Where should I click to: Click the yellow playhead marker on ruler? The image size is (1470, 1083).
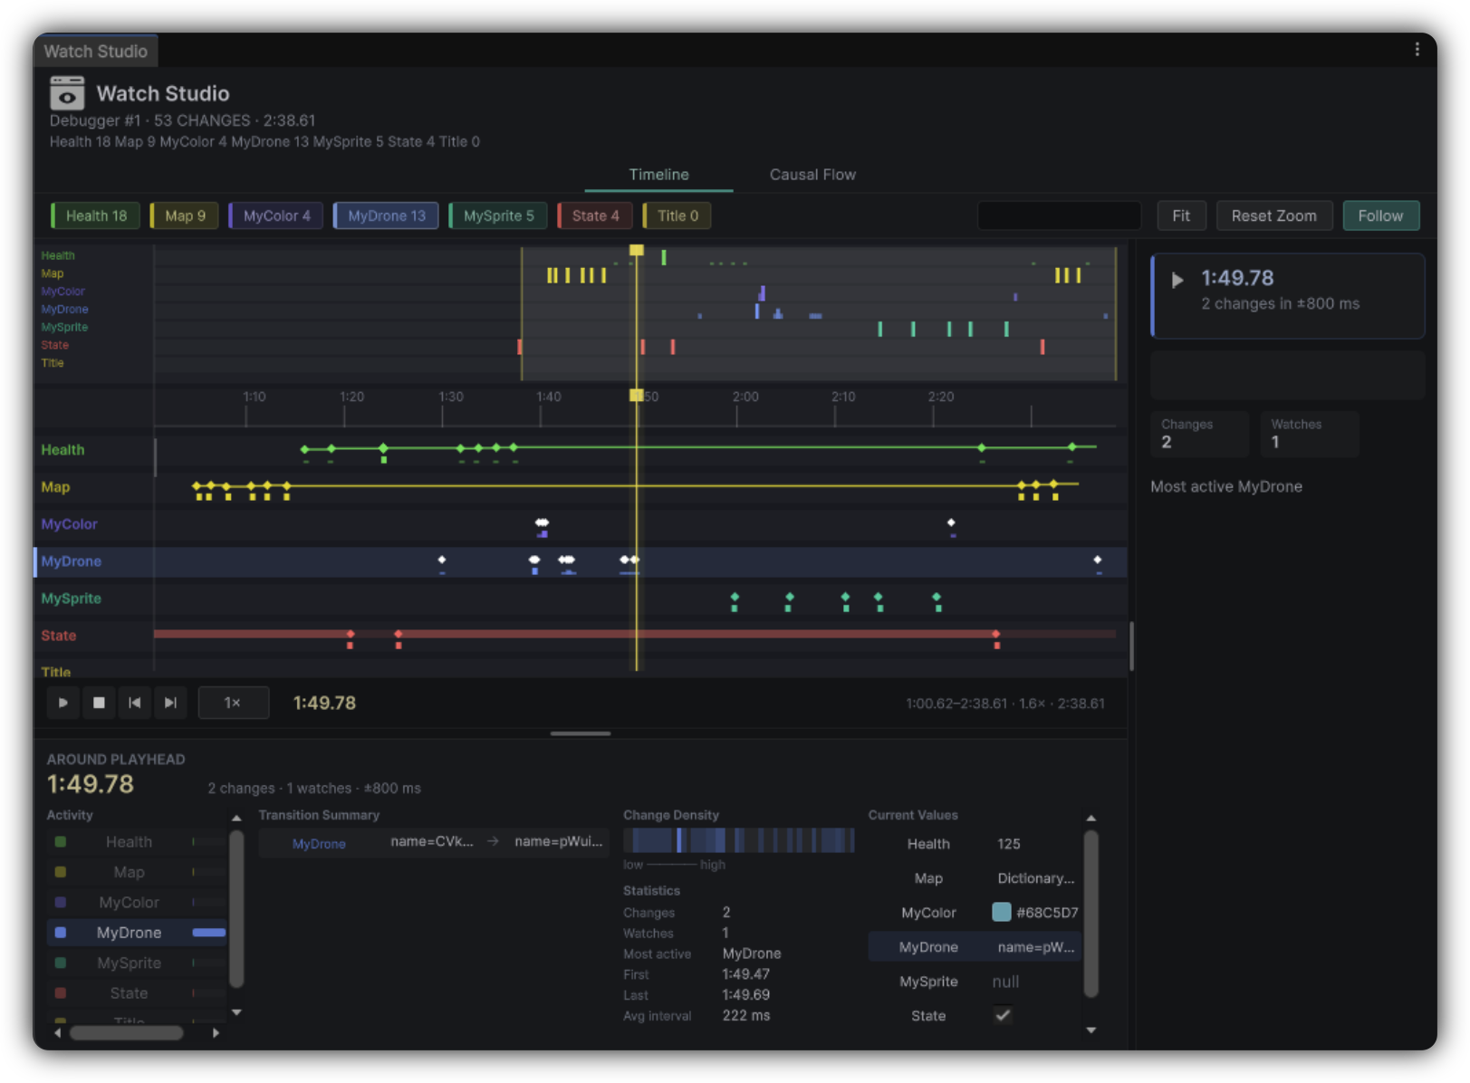click(x=637, y=395)
